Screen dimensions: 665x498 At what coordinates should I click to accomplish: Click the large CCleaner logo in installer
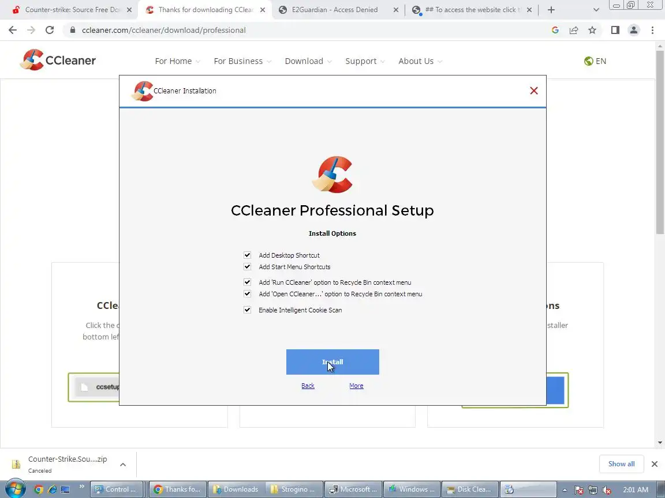tap(332, 174)
